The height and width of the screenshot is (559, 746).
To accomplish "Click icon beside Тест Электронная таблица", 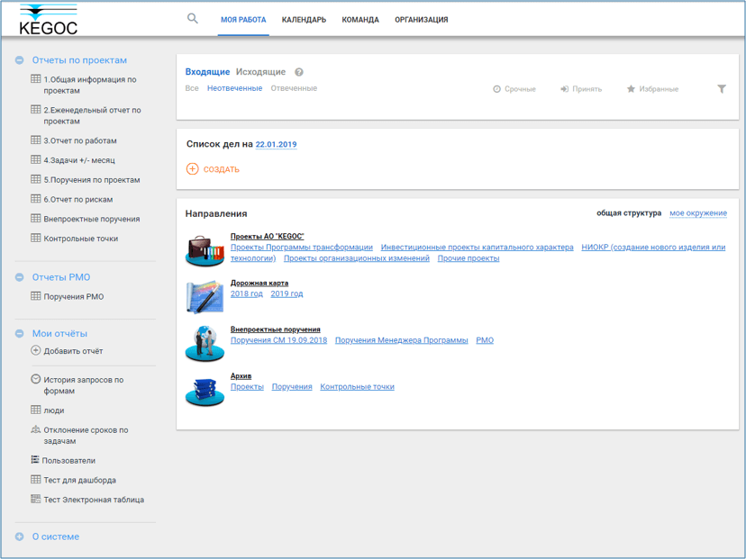I will pyautogui.click(x=36, y=499).
